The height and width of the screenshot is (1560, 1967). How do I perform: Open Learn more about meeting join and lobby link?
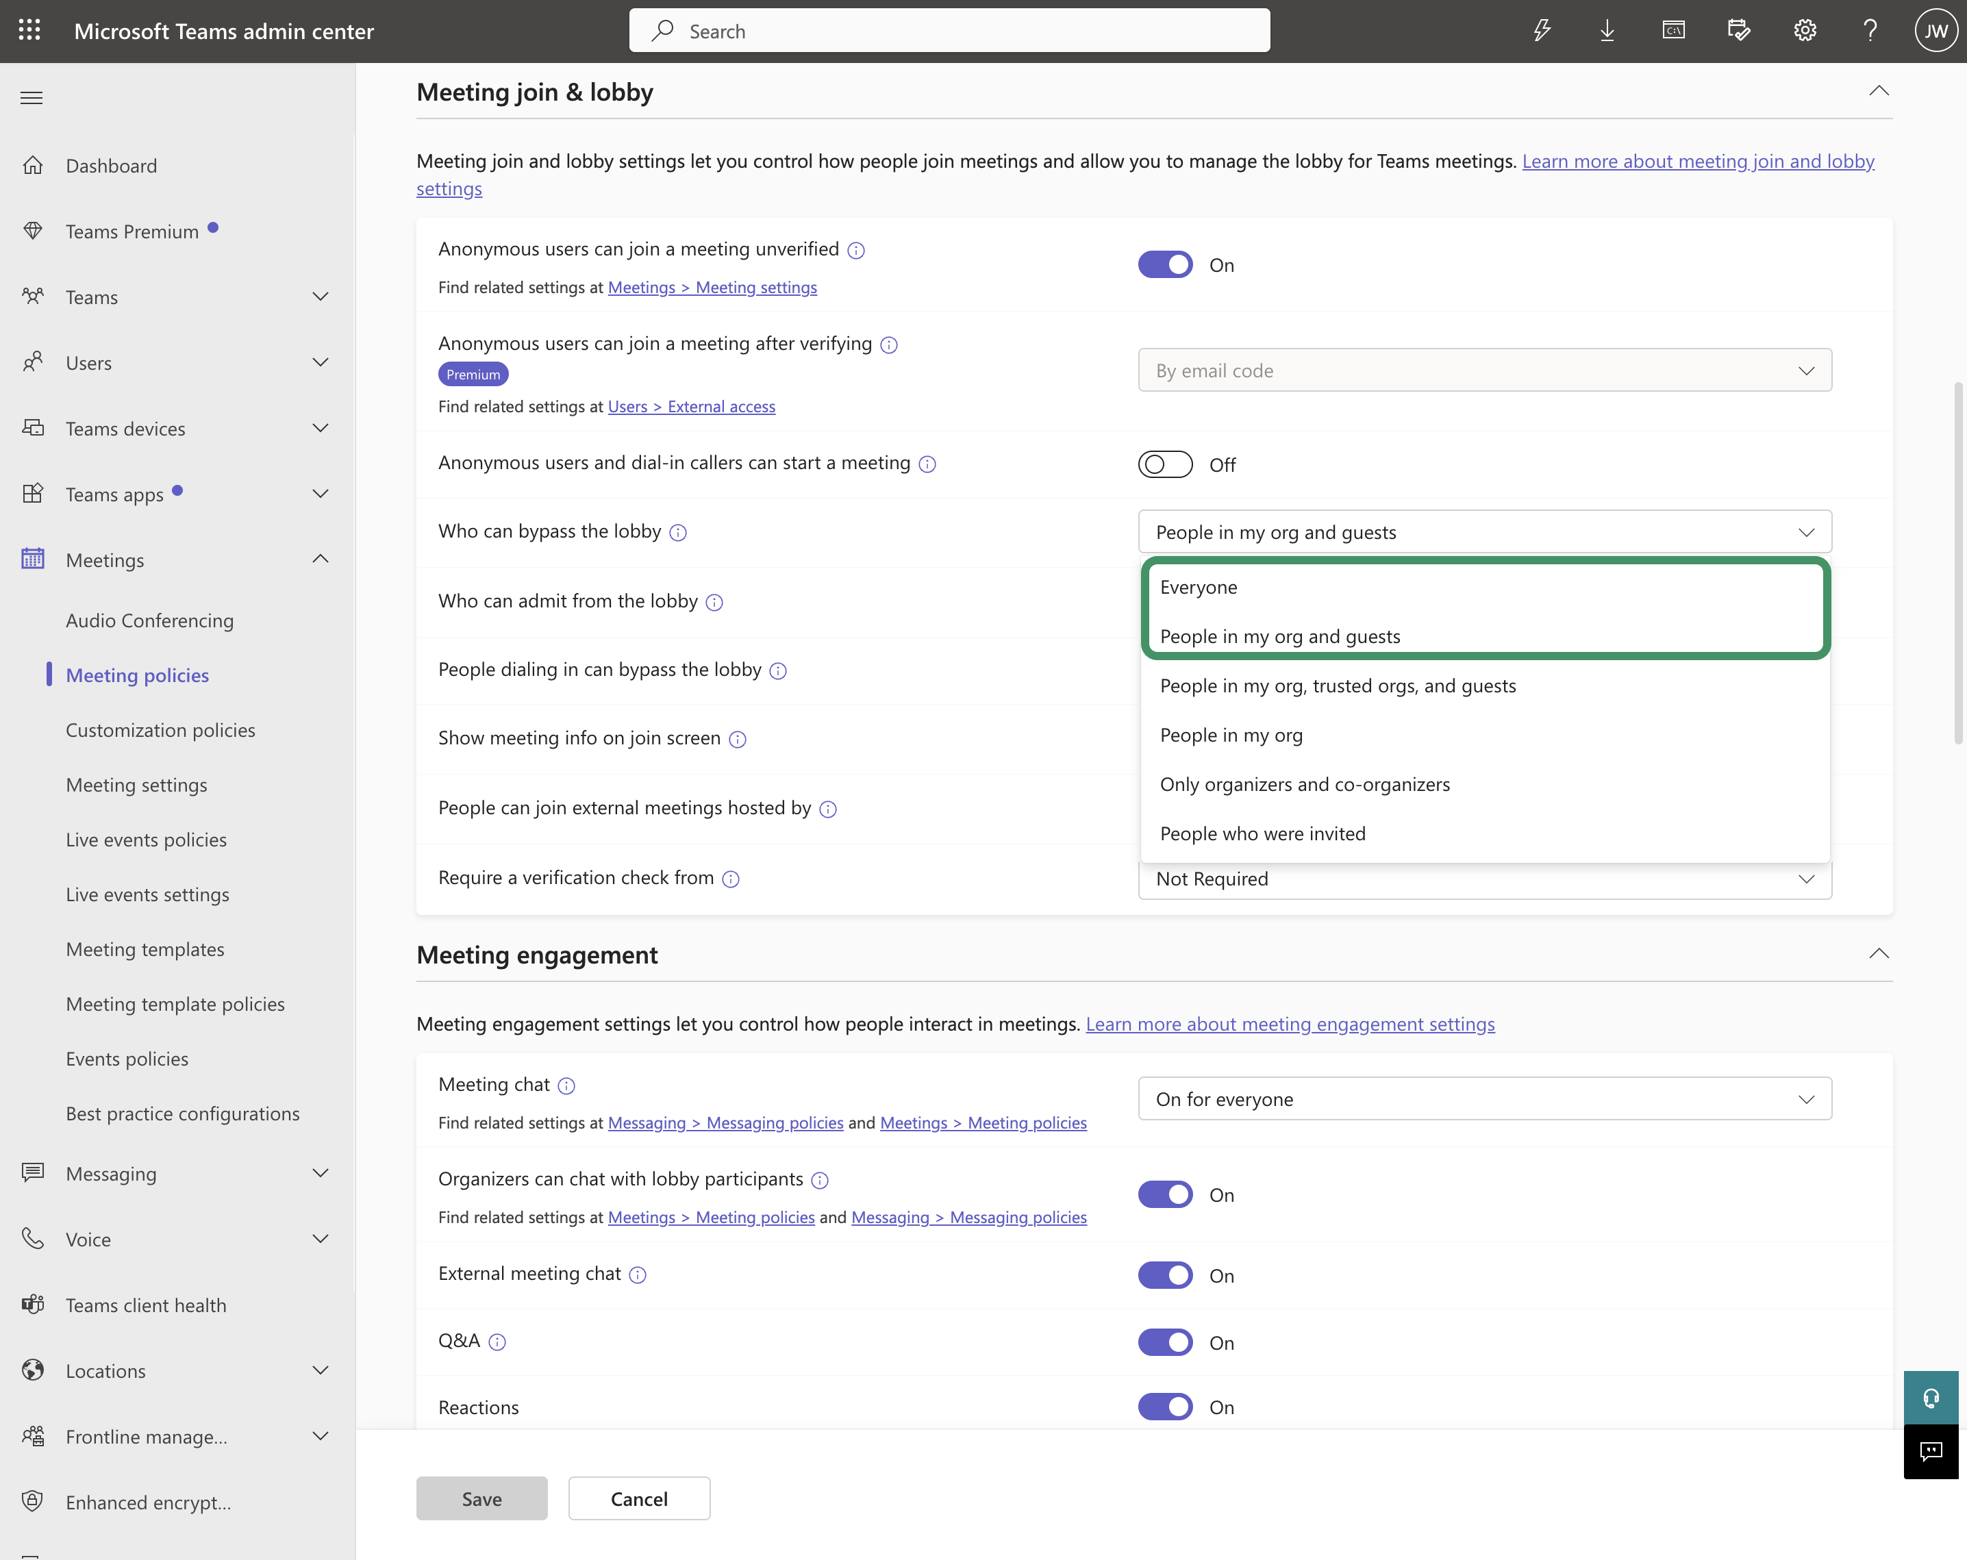[x=1698, y=162]
